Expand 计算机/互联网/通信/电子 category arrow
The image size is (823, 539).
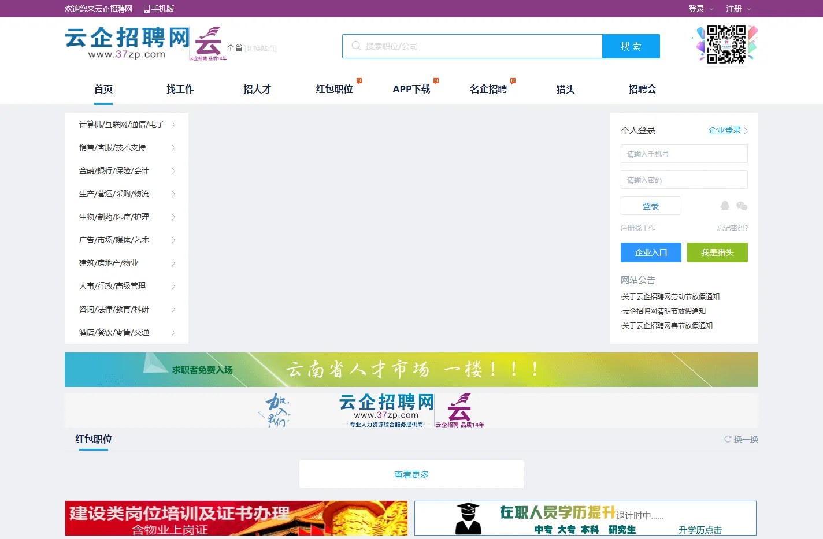173,124
